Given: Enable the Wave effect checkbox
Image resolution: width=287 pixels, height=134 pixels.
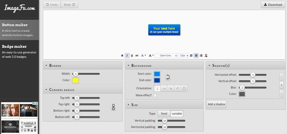Looking at the screenshot, I should 155,95.
